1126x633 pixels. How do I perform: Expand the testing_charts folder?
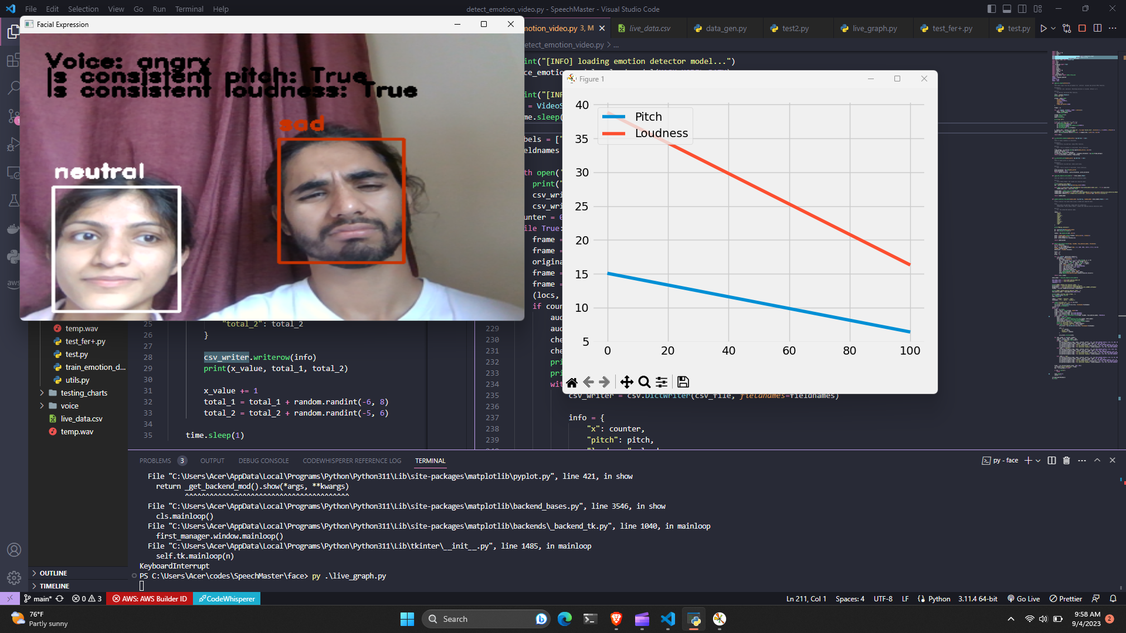point(42,393)
